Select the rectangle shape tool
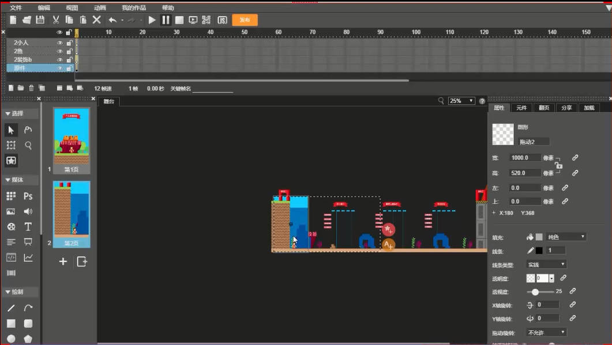 pyautogui.click(x=11, y=324)
